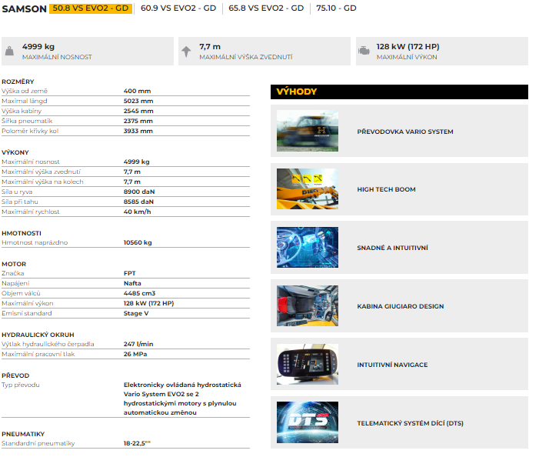Open the High Tech Boom thumbnail
Image resolution: width=539 pixels, height=467 pixels.
click(x=308, y=188)
